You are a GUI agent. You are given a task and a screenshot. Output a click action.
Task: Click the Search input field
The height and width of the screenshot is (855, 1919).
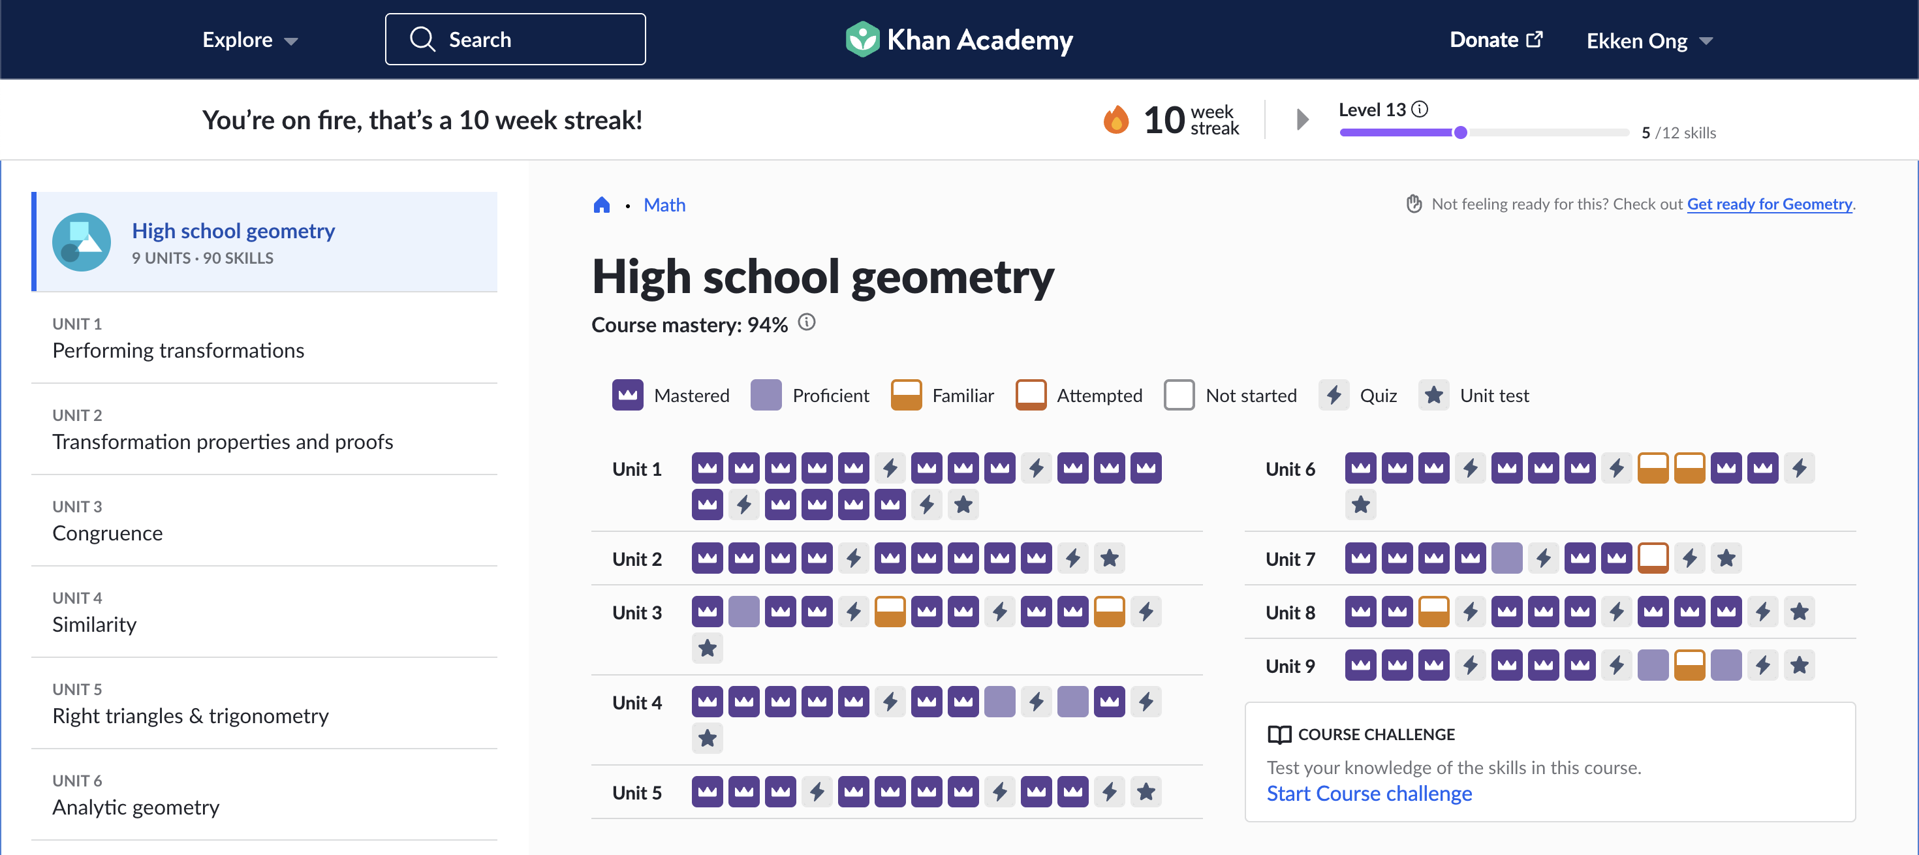pyautogui.click(x=515, y=39)
